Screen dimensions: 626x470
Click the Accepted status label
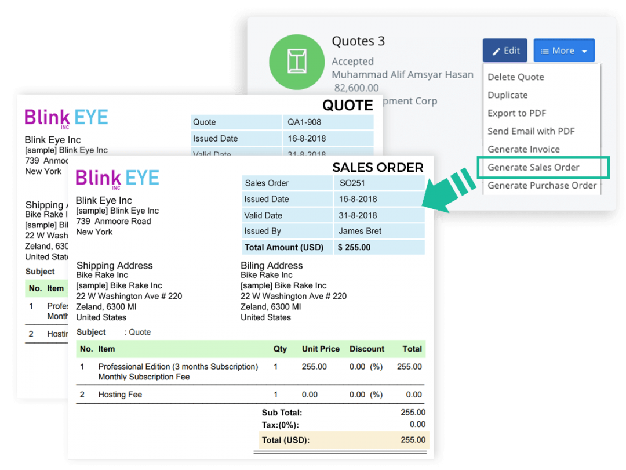352,61
